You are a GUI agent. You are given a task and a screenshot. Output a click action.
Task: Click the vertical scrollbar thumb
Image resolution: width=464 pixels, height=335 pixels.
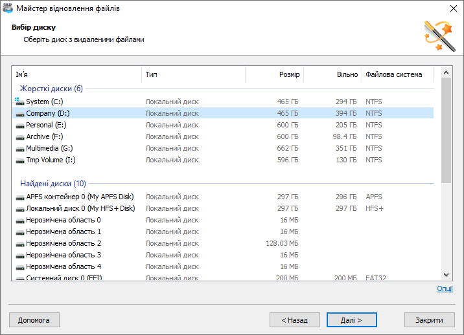tap(447, 130)
